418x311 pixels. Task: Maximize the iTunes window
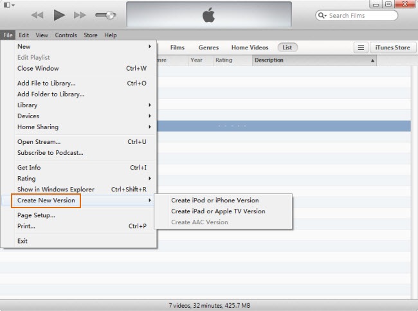pos(388,4)
